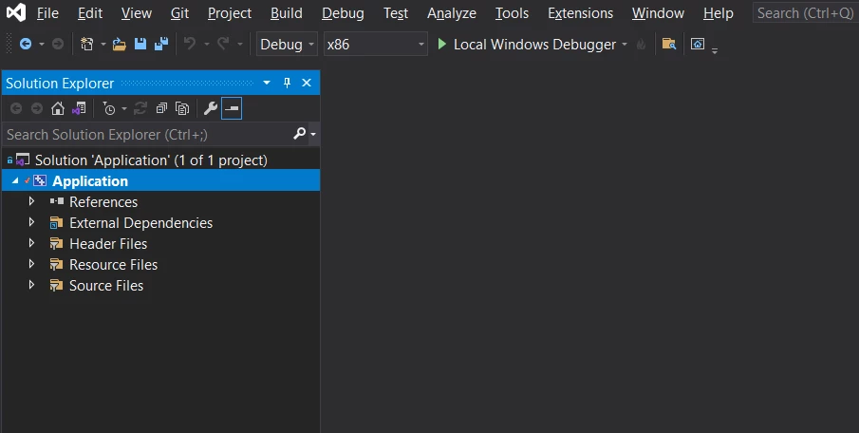Open the Build menu
This screenshot has height=433, width=859.
287,13
